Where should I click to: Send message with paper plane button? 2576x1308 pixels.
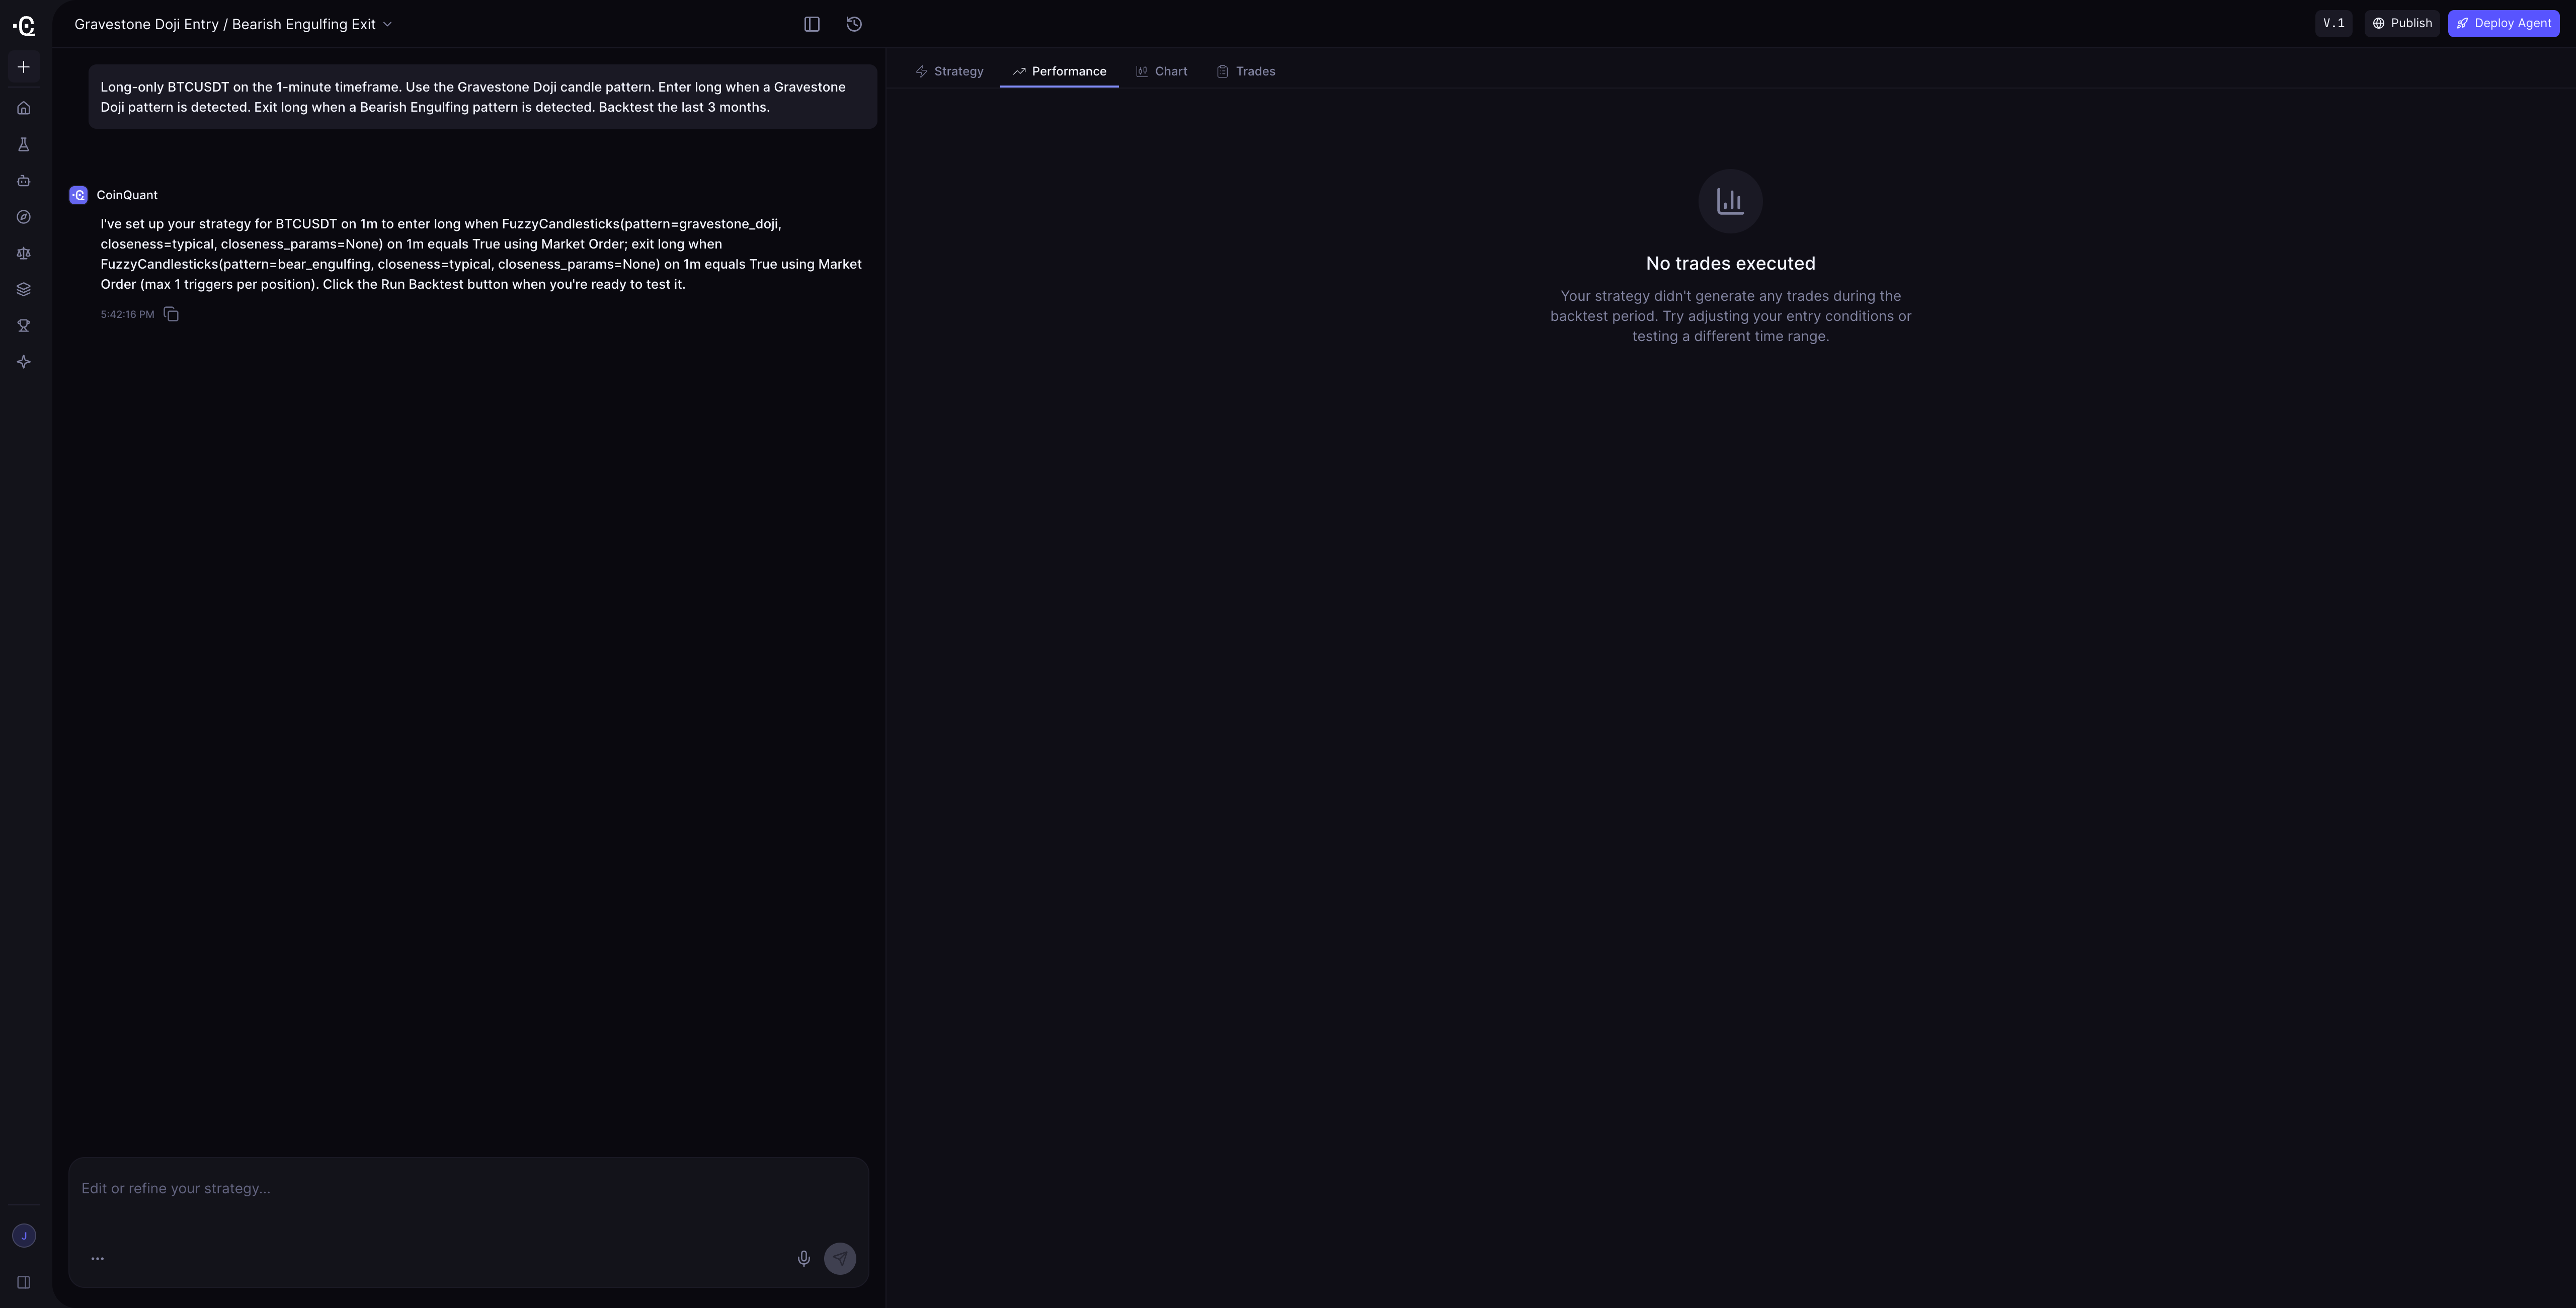pyautogui.click(x=840, y=1259)
